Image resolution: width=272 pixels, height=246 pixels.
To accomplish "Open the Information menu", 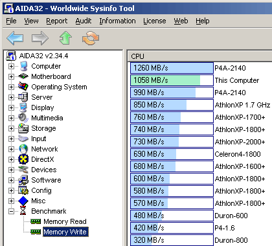I will 117,21.
